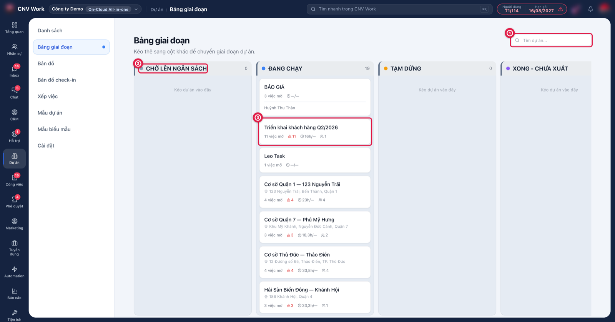Open the Tiện ích utilities icon
This screenshot has height=322, width=615.
pyautogui.click(x=14, y=315)
